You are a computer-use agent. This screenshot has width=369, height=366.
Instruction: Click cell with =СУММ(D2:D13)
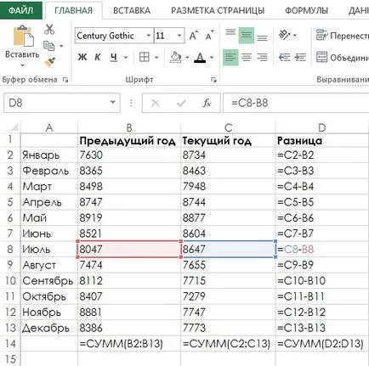[x=322, y=344]
